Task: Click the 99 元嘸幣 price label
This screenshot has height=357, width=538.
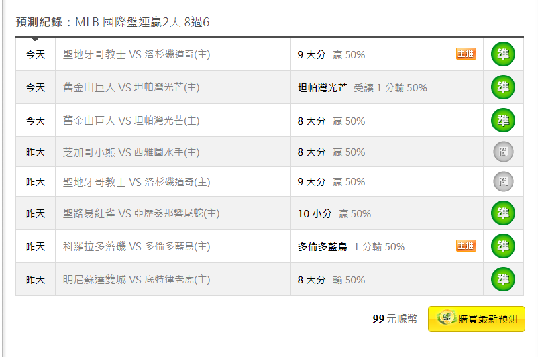Action: [395, 319]
